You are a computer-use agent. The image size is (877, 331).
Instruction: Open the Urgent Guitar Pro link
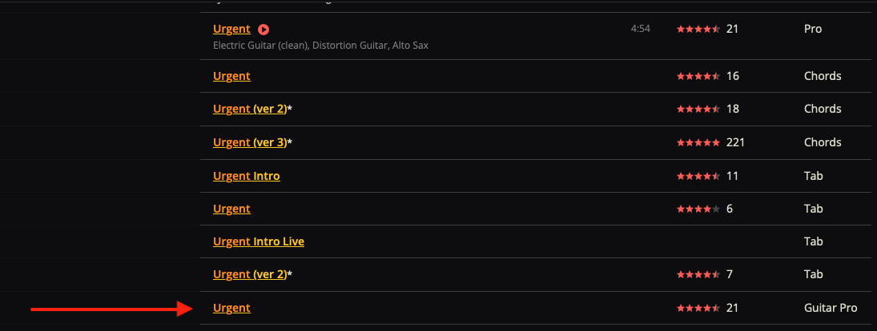(x=231, y=308)
